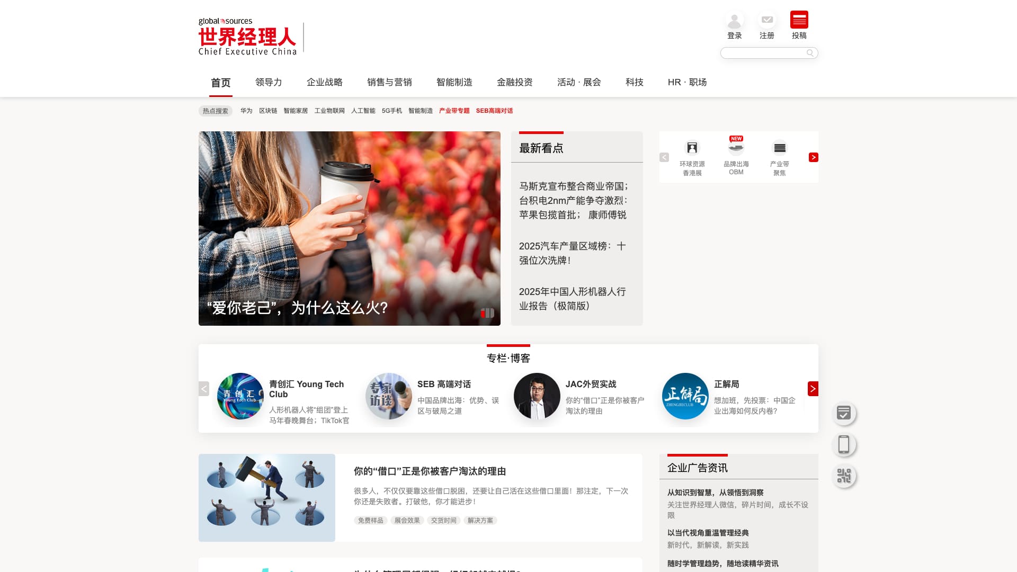This screenshot has height=572, width=1017.
Task: Click the floating mobile phone icon
Action: click(844, 444)
